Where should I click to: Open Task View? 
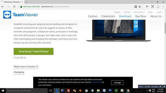51,91
